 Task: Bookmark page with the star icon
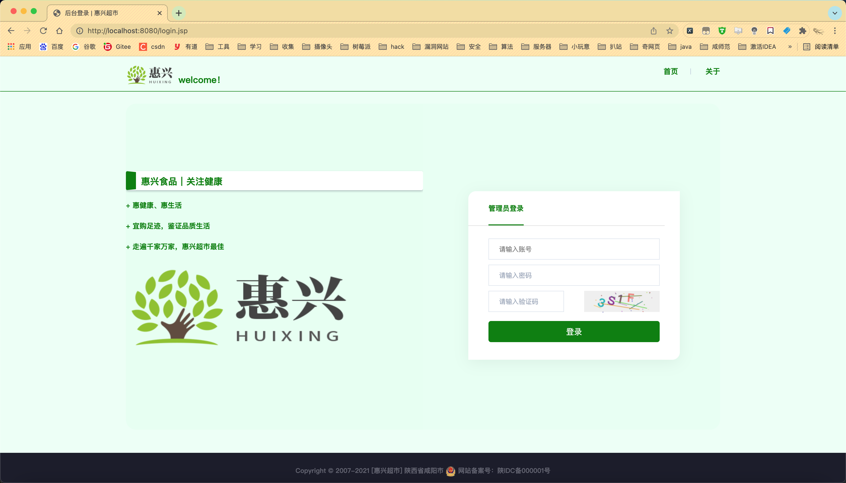(670, 31)
